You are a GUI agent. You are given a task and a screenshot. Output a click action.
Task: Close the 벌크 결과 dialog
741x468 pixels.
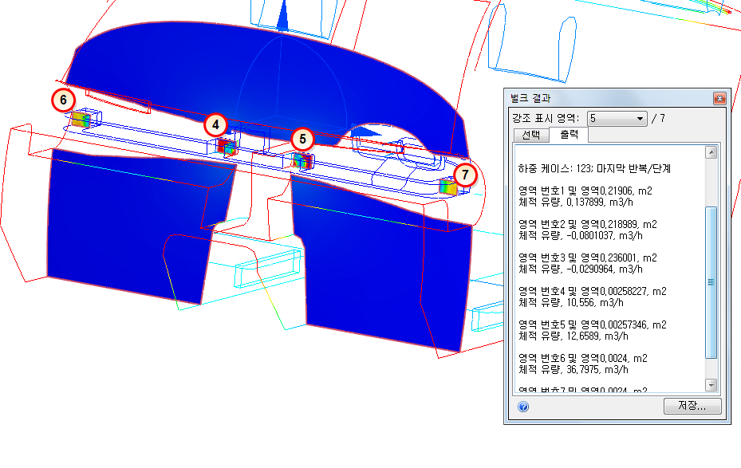pos(719,98)
